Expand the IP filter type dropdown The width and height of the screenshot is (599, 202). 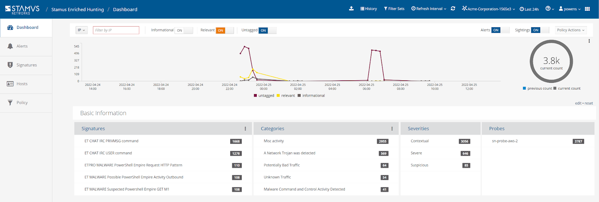click(82, 30)
